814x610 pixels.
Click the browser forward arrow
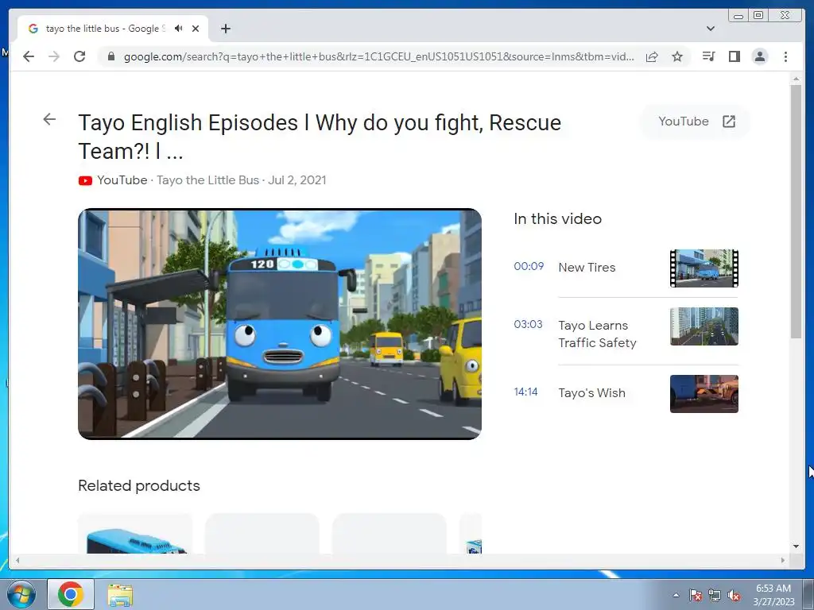coord(54,56)
